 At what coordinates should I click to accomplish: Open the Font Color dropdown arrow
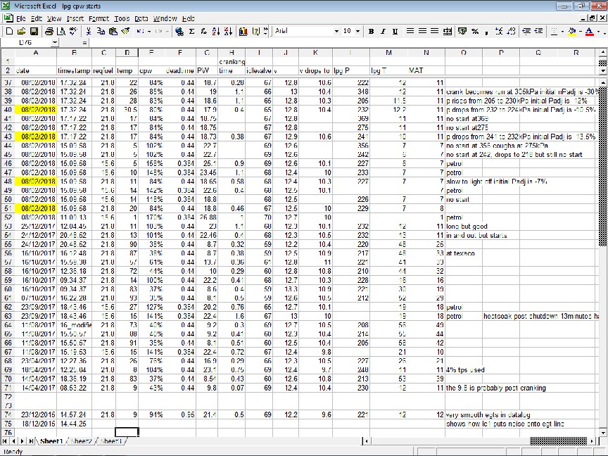pos(599,32)
